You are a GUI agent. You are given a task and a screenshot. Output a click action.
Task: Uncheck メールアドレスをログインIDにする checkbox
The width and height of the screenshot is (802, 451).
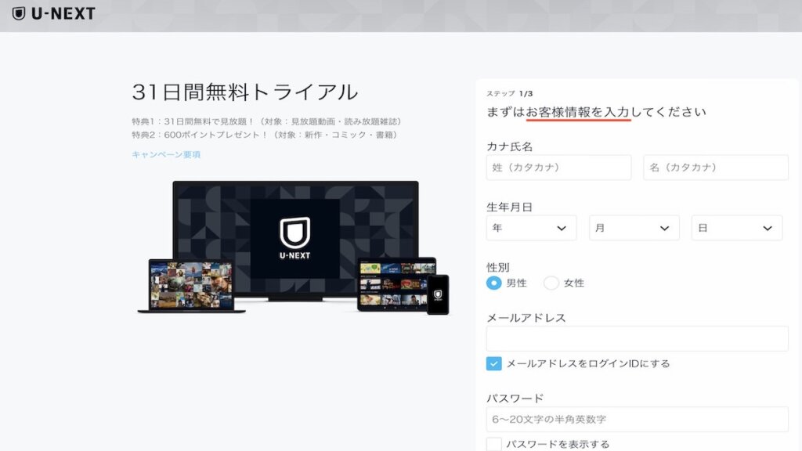[x=493, y=363]
